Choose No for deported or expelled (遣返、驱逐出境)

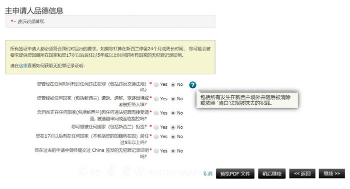[x=173, y=99]
